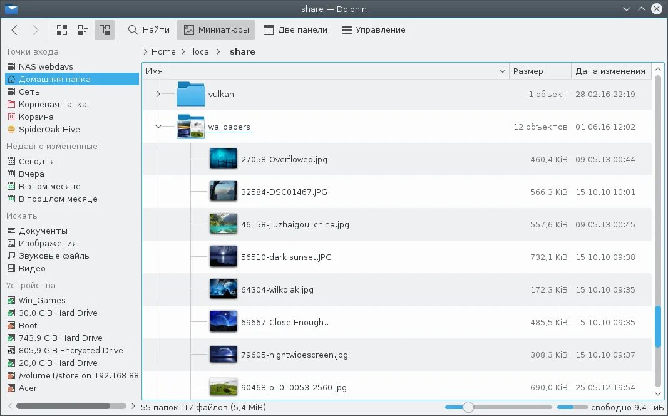Go back with the left arrow button
This screenshot has width=668, height=416.
click(x=14, y=30)
